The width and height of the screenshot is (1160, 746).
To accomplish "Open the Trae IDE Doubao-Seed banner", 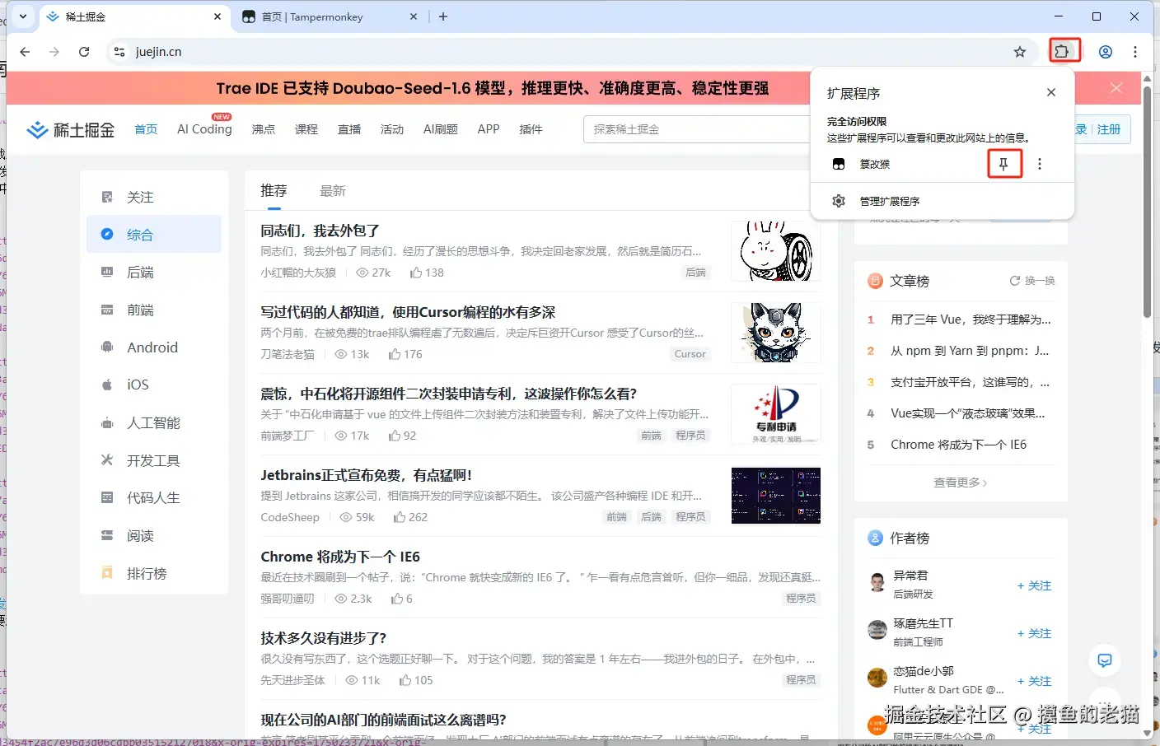I will (x=493, y=88).
